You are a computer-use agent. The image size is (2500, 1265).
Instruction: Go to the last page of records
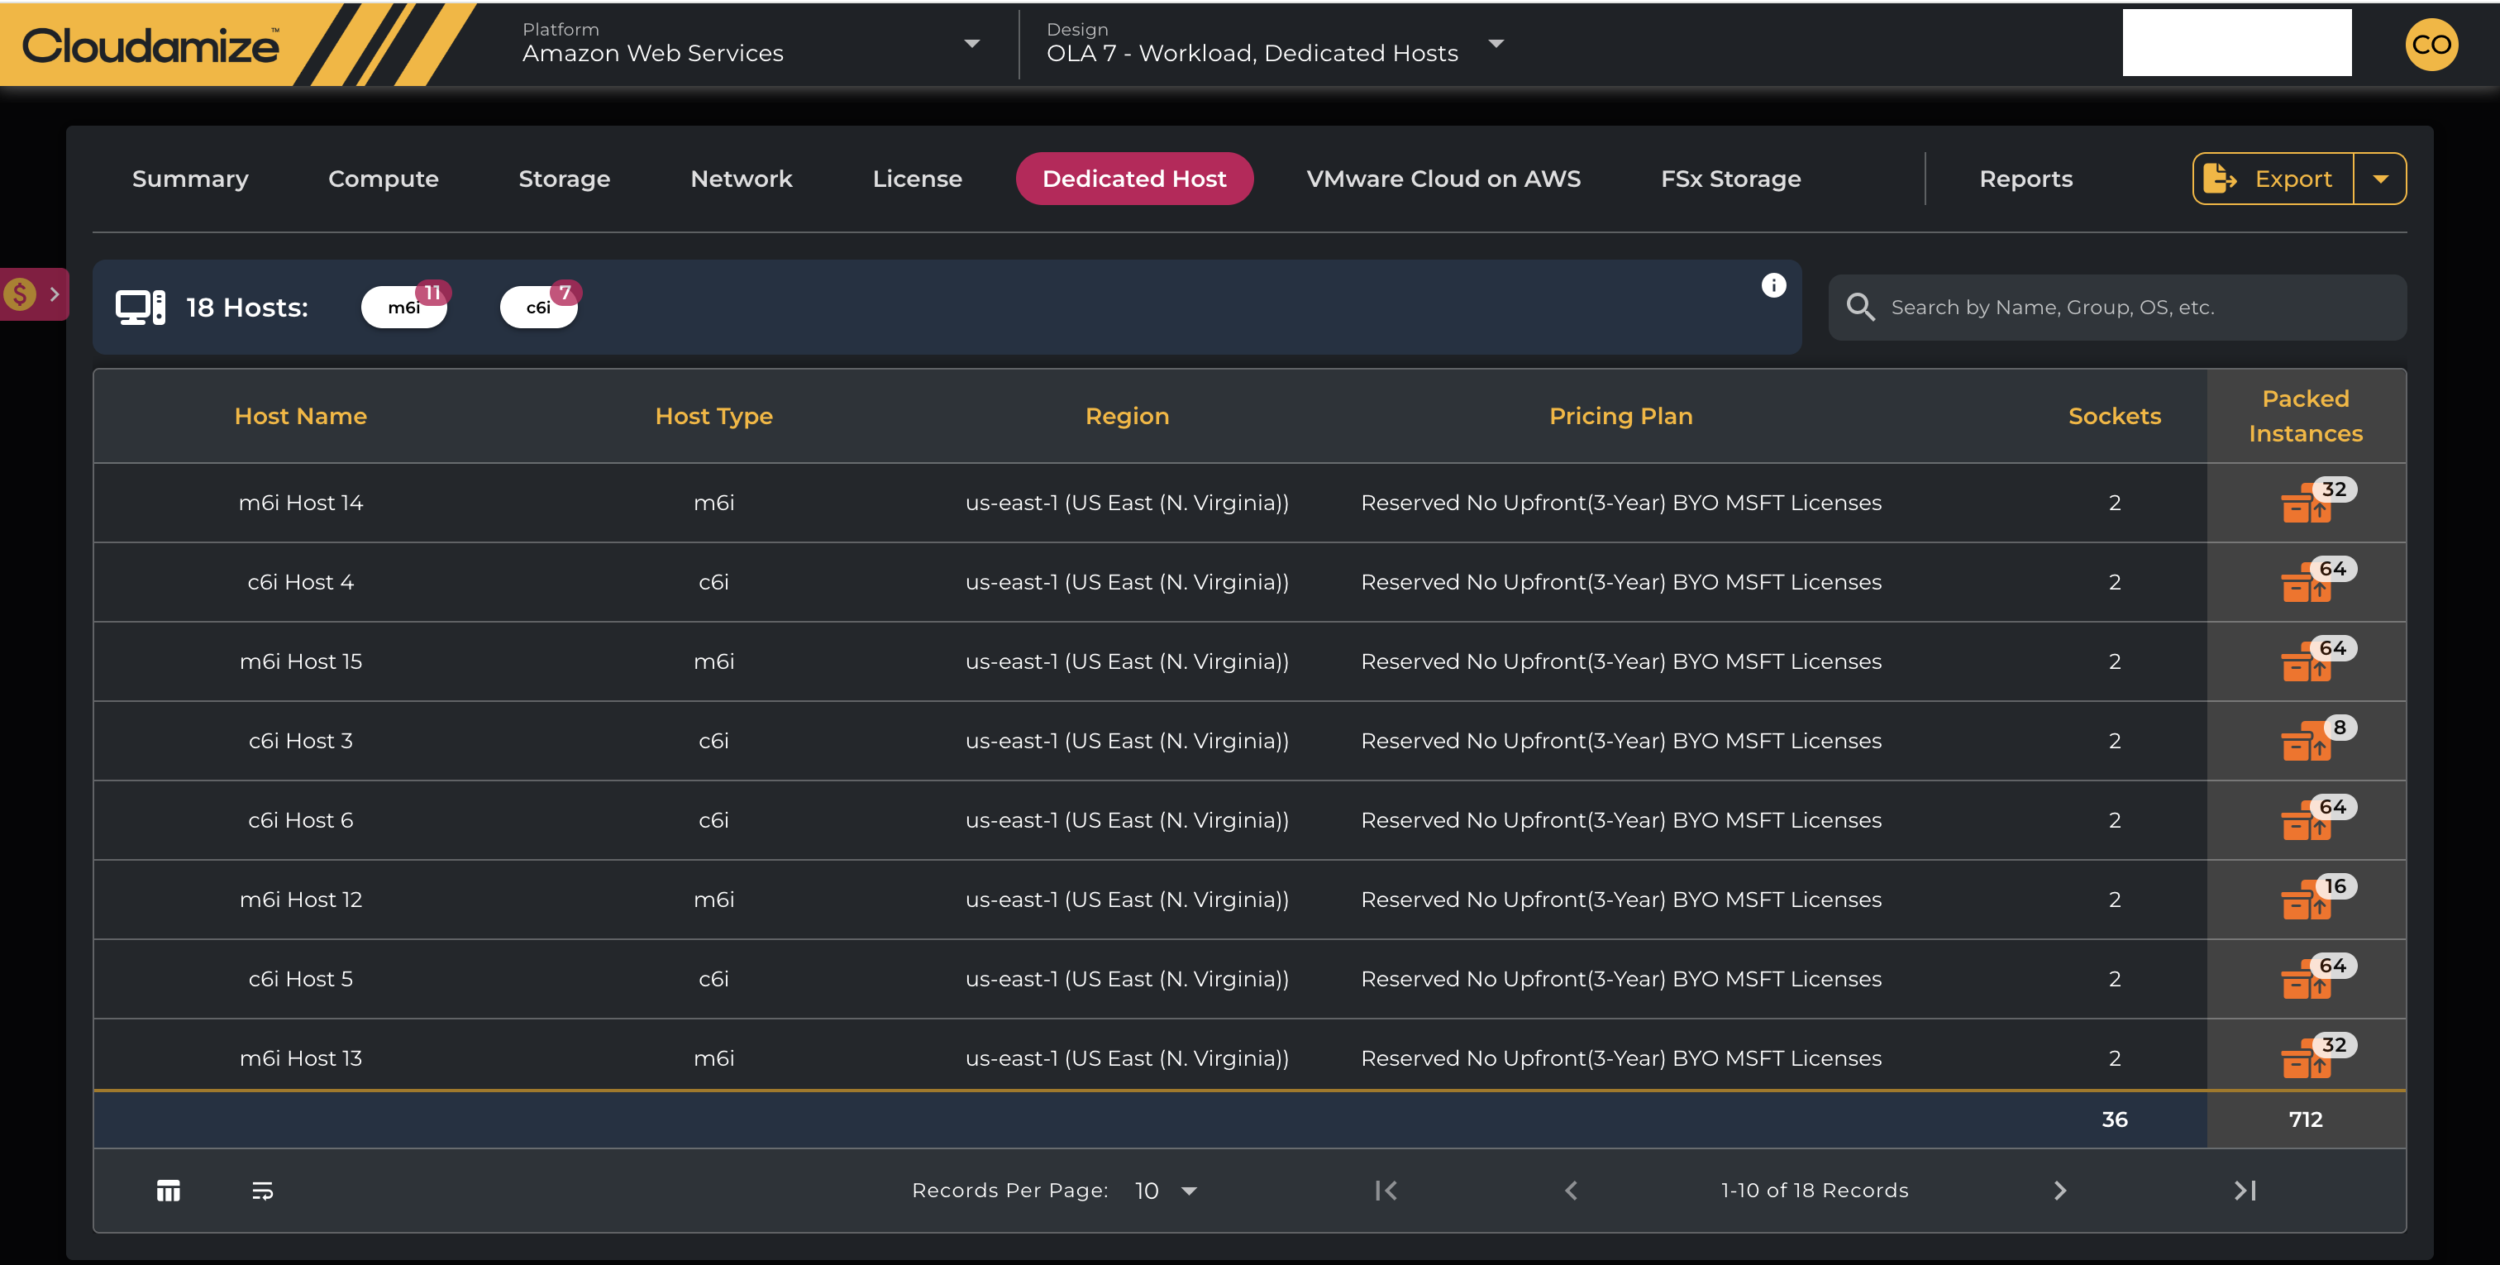pos(2245,1191)
